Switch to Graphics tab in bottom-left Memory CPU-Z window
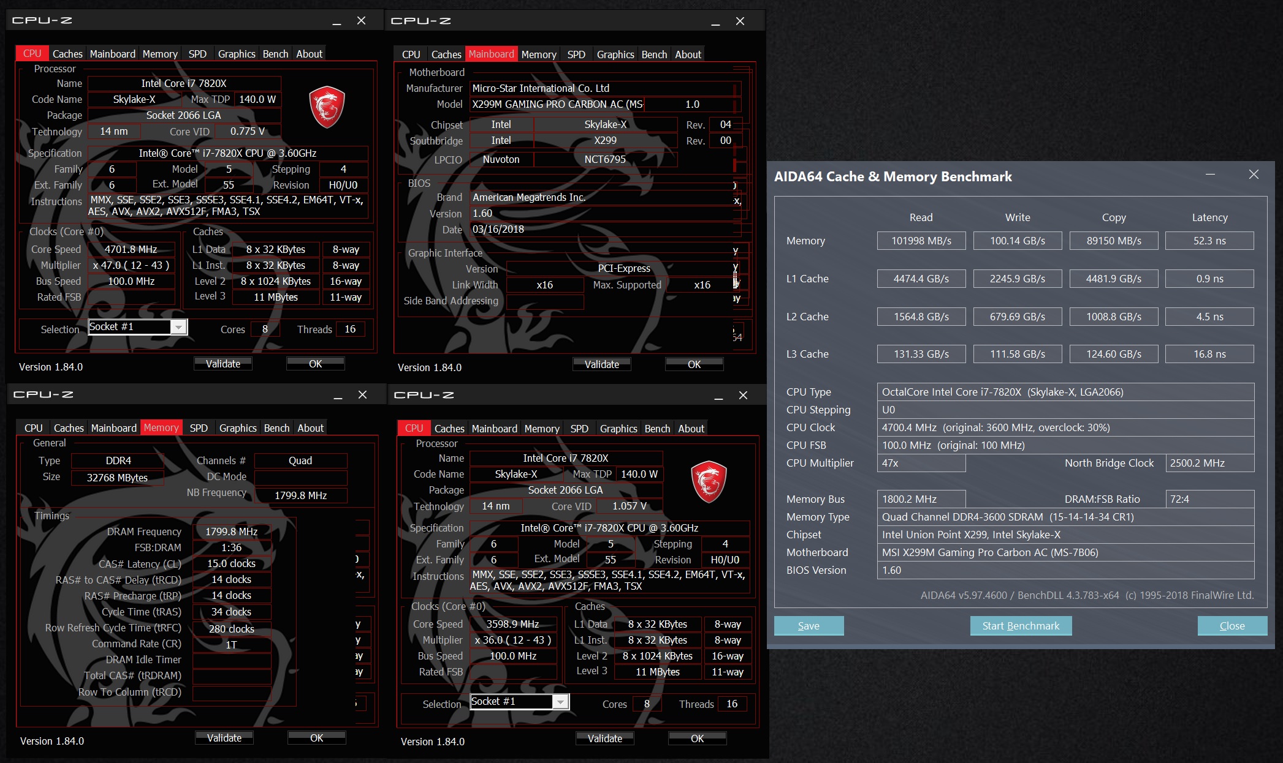This screenshot has width=1283, height=763. (238, 428)
